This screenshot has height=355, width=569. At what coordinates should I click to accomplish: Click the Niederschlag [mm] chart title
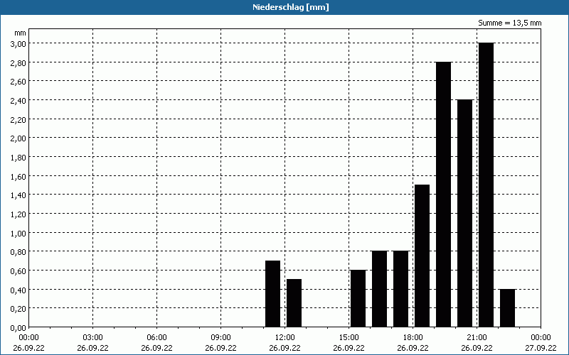[291, 7]
